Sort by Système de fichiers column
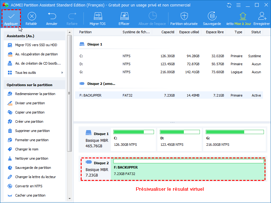The image size is (271, 203). 136,32
